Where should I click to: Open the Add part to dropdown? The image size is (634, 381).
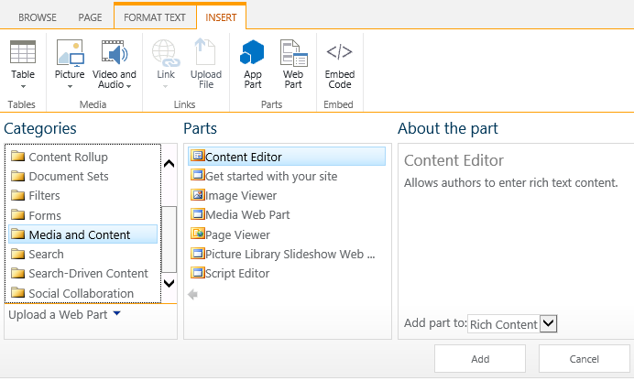pyautogui.click(x=549, y=323)
